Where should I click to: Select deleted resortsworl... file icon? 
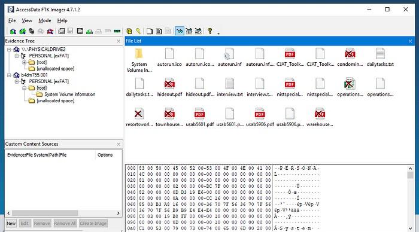pos(139,114)
